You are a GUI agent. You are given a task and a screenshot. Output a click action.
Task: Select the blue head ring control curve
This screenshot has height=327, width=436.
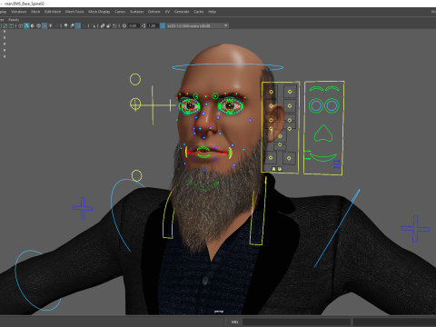click(x=228, y=67)
